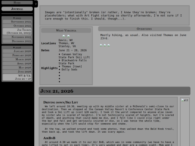
Task: Open the Journal navigation button
Action: click(17, 9)
